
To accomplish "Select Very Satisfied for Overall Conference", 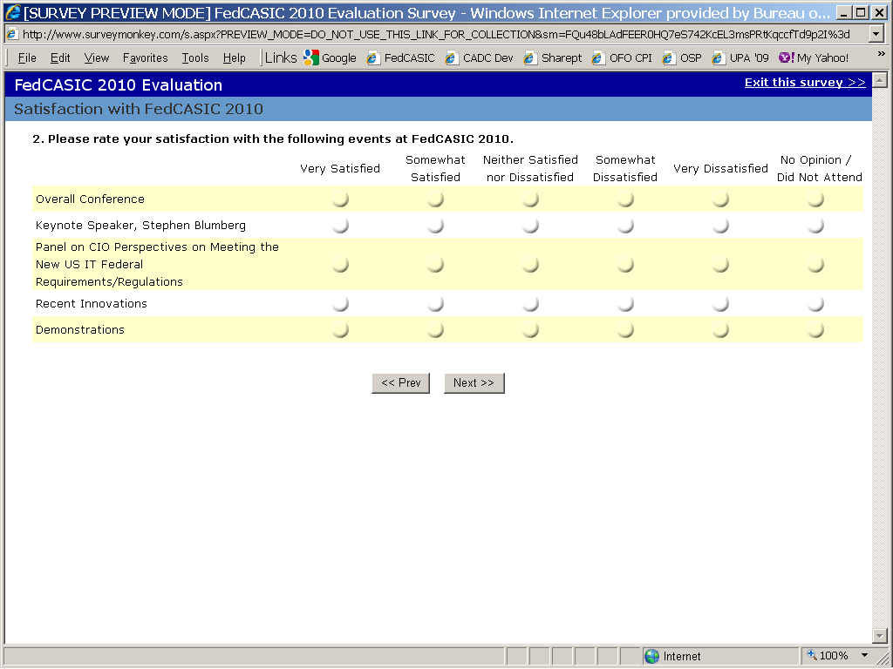I will pos(341,199).
